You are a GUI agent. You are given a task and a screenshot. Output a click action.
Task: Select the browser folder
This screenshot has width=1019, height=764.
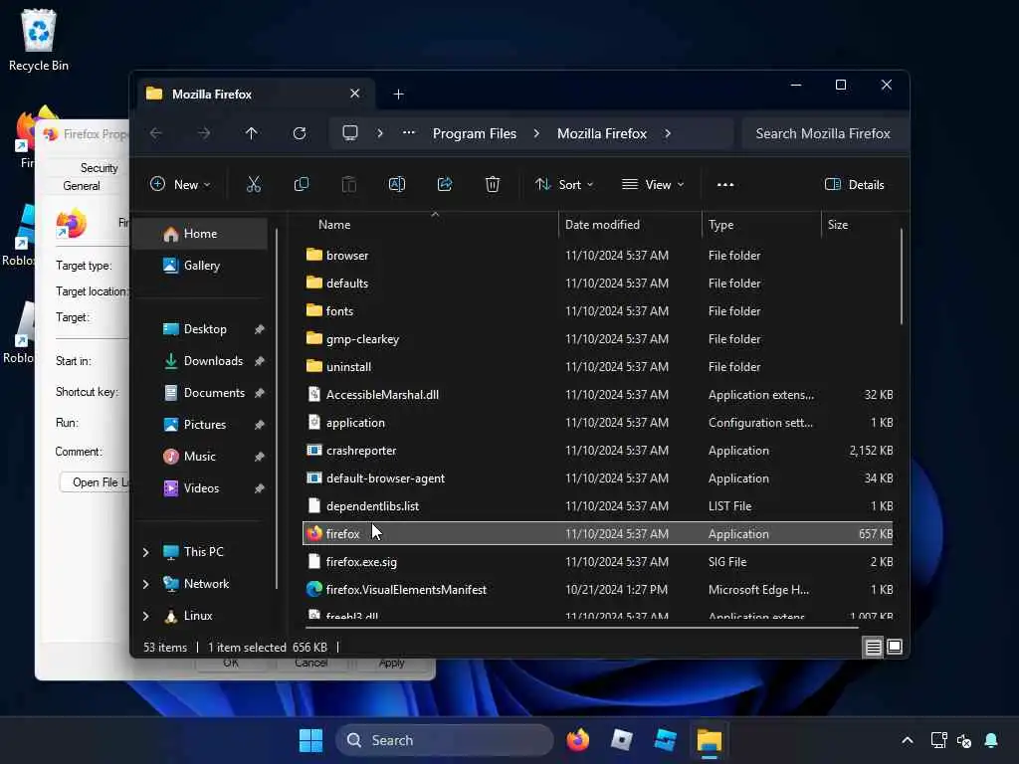pyautogui.click(x=597, y=256)
